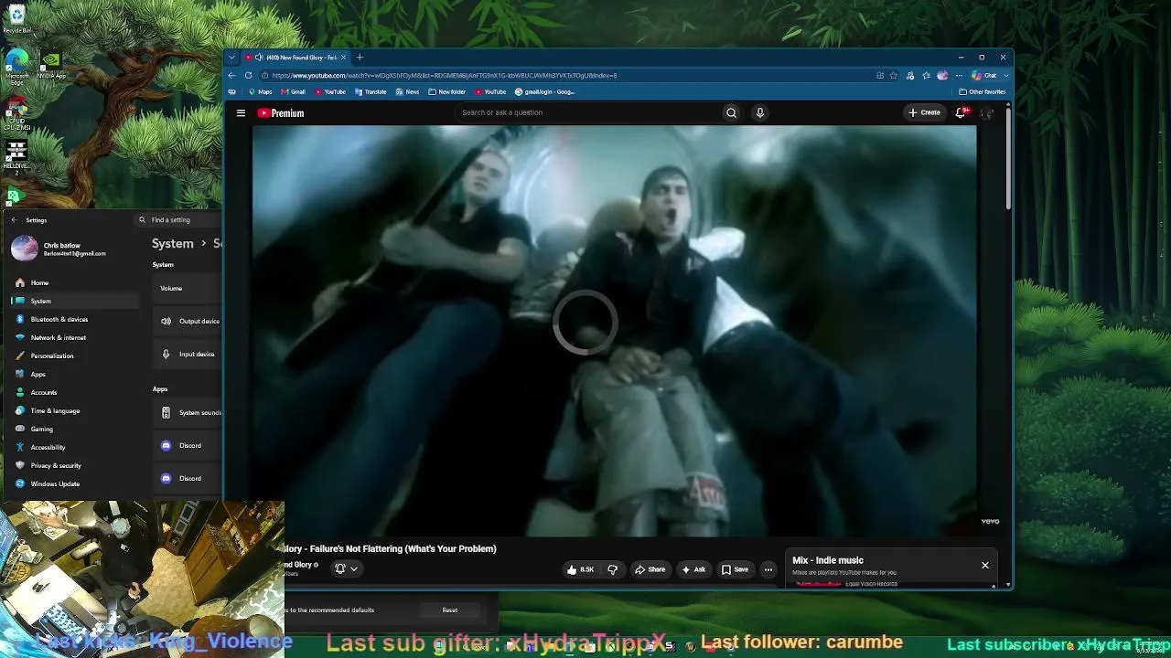
Task: Open the YouTube guide hamburger menu
Action: 241,113
